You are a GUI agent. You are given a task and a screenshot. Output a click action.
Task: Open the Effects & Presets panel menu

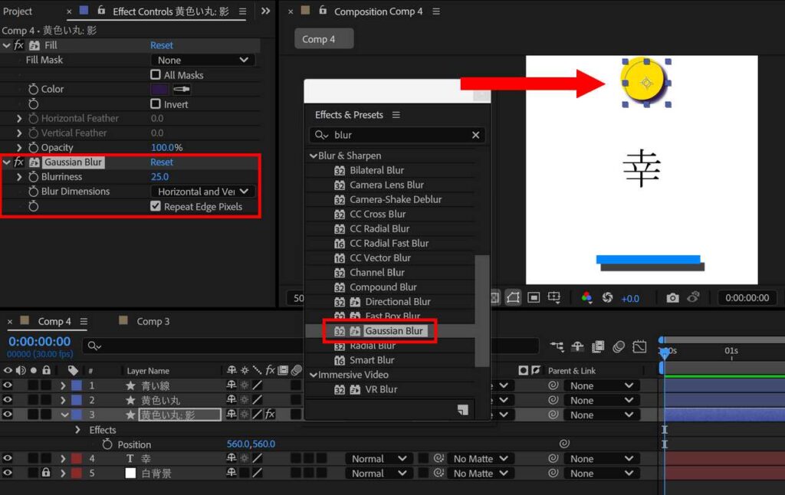coord(396,115)
